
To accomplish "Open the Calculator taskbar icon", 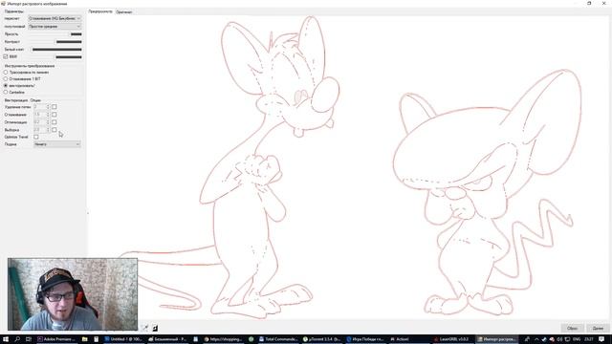I will click(x=96, y=339).
